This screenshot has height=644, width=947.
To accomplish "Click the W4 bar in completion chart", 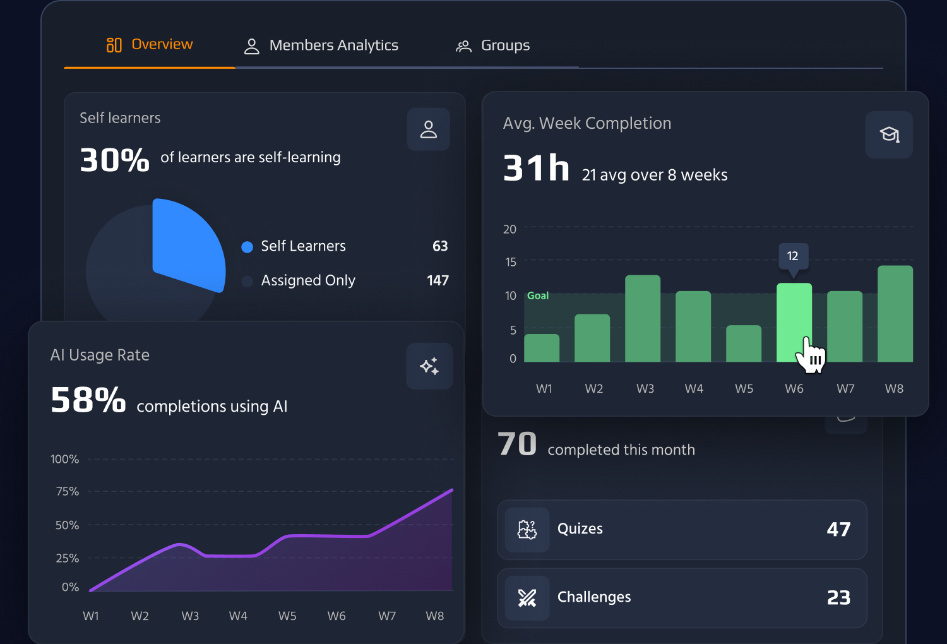I will pos(693,326).
